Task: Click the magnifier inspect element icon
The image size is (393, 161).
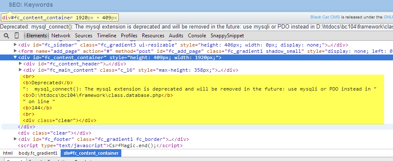Action: coord(6,36)
